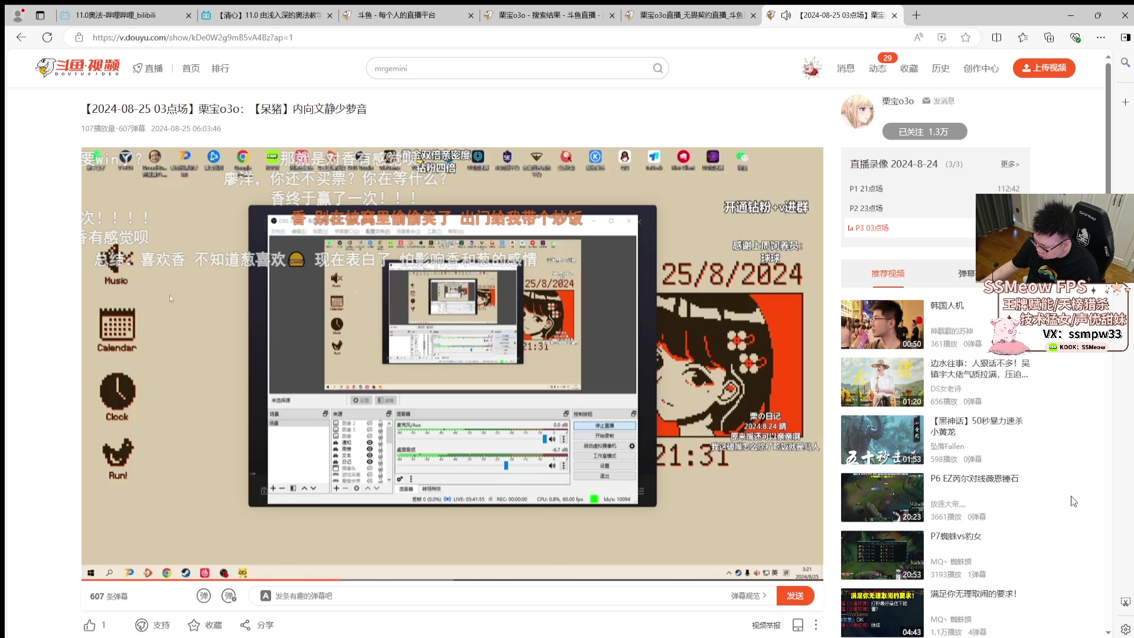Click the address bar URL
This screenshot has width=1134, height=638.
tap(193, 37)
